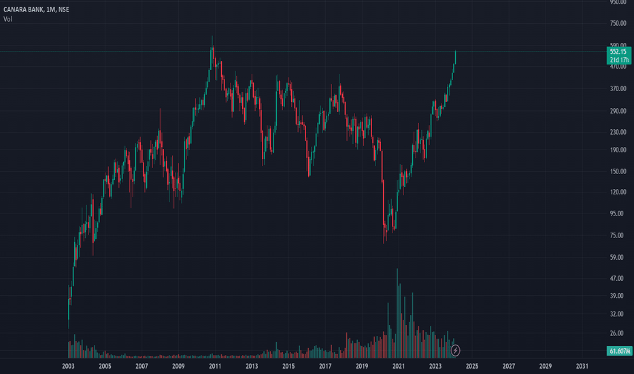
Task: Click the 2007 label on the time axis
Action: pyautogui.click(x=141, y=366)
